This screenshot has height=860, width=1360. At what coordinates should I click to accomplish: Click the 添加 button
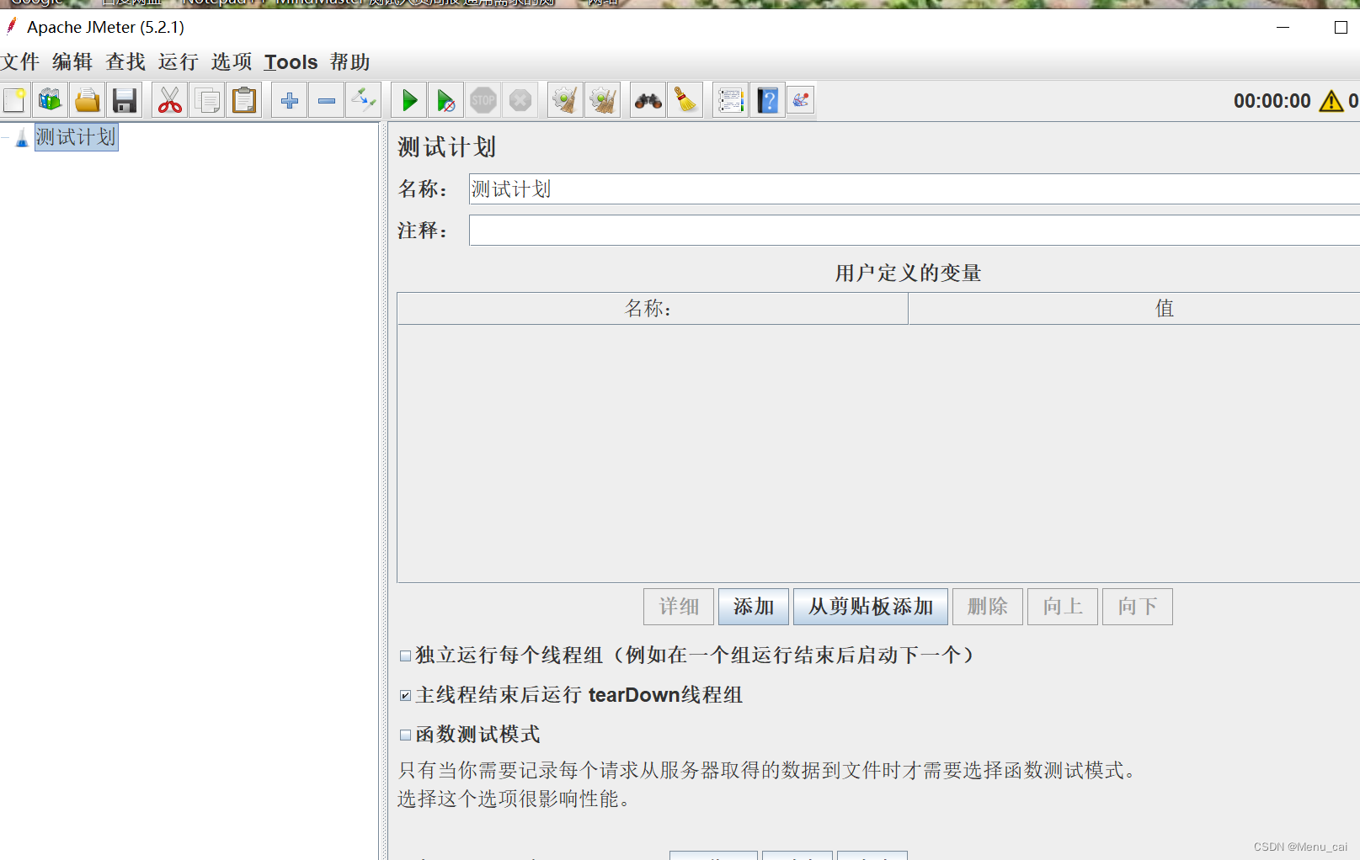pyautogui.click(x=754, y=607)
